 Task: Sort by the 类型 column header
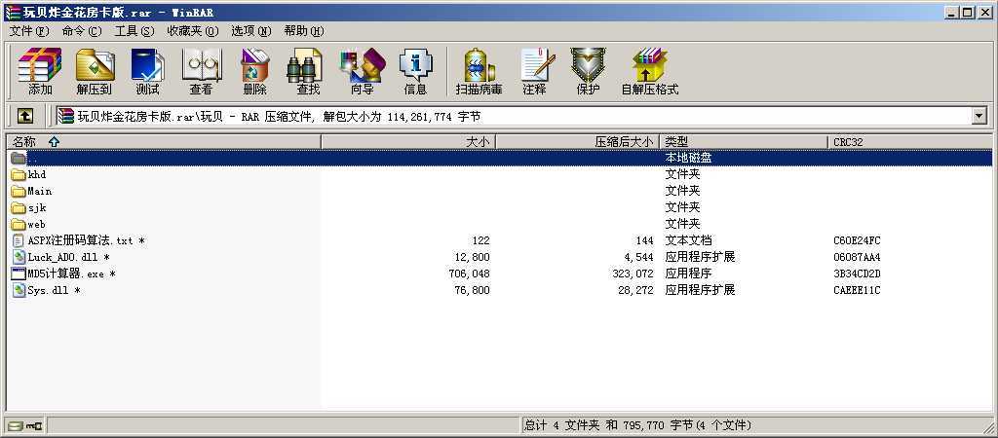click(x=744, y=142)
